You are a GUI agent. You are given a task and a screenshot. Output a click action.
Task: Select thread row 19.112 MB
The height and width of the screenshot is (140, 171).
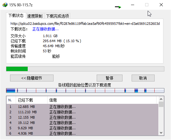82,123
